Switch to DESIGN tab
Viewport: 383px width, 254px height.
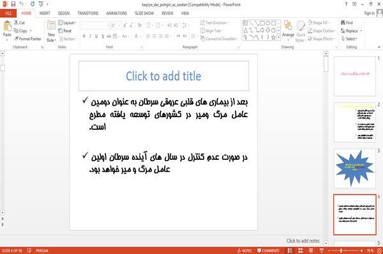click(64, 13)
